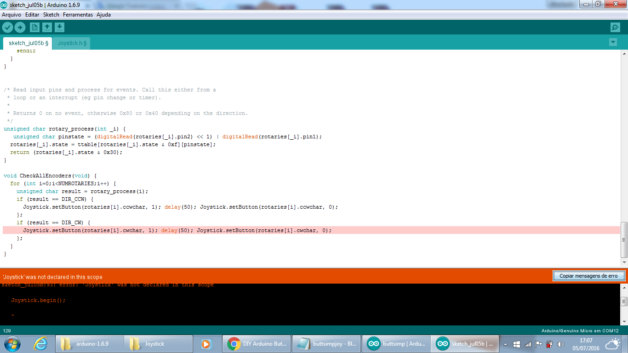Click the power battery tray icon

(549, 344)
